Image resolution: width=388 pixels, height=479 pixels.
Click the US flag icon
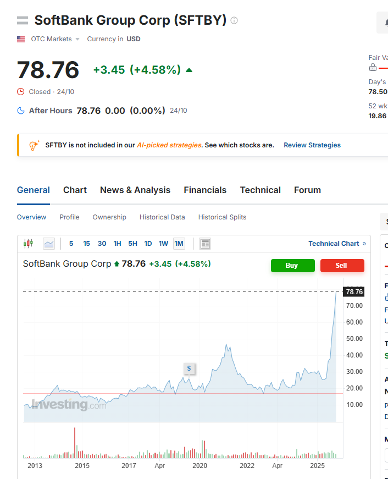click(x=21, y=39)
